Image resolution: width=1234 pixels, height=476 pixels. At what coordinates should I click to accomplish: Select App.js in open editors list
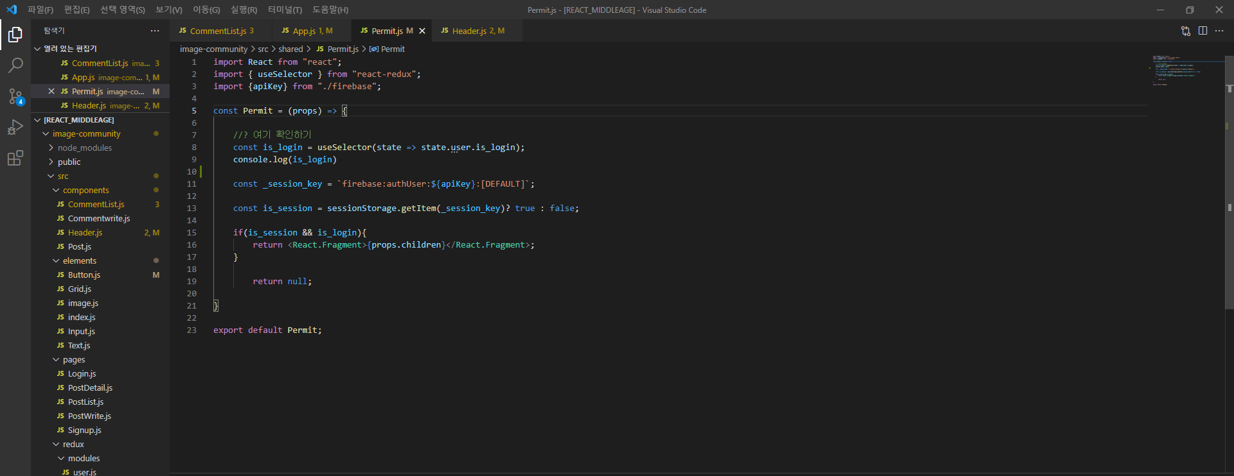[x=100, y=77]
